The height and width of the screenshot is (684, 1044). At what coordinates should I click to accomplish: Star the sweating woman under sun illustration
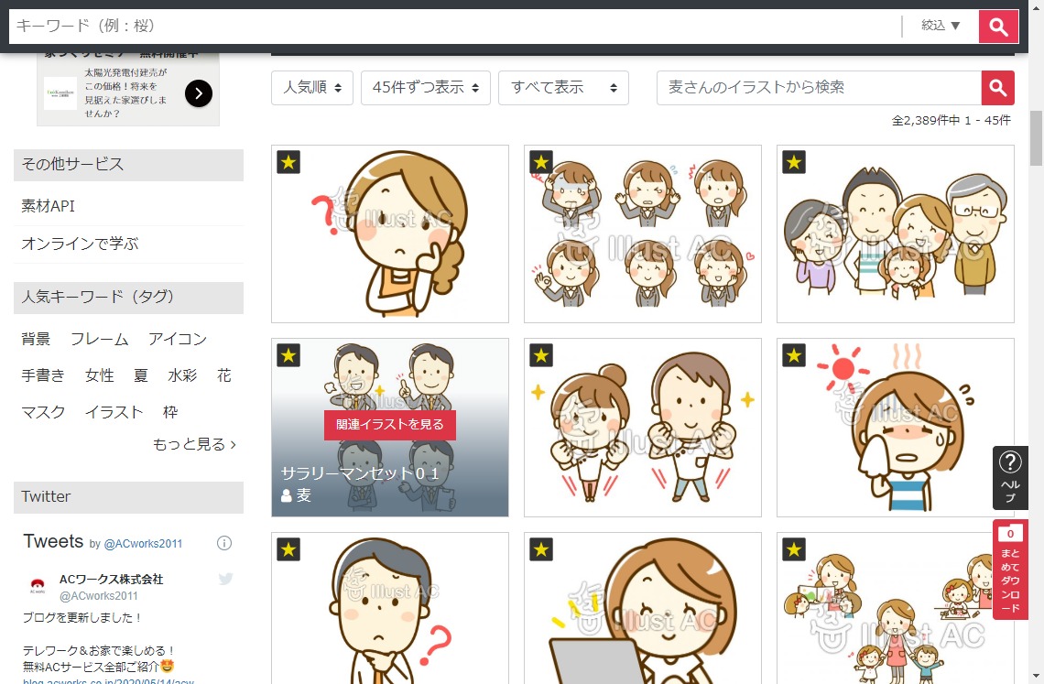point(794,355)
